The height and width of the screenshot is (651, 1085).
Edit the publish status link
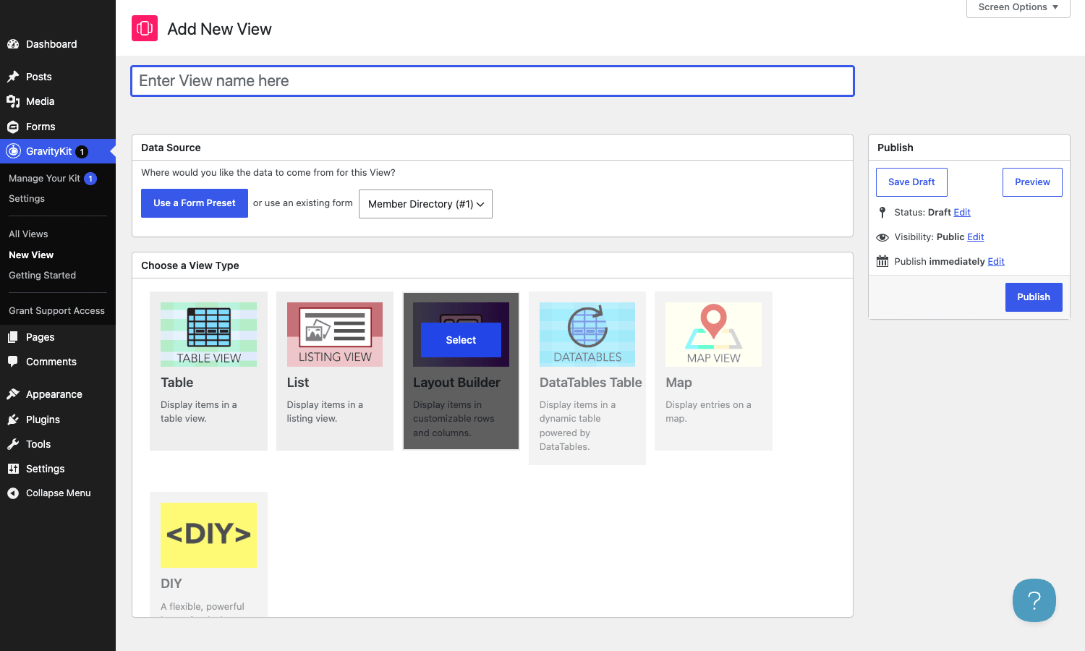[x=962, y=213]
